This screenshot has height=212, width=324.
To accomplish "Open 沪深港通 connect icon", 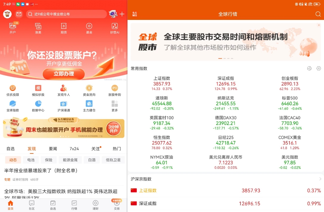I will (64, 106).
